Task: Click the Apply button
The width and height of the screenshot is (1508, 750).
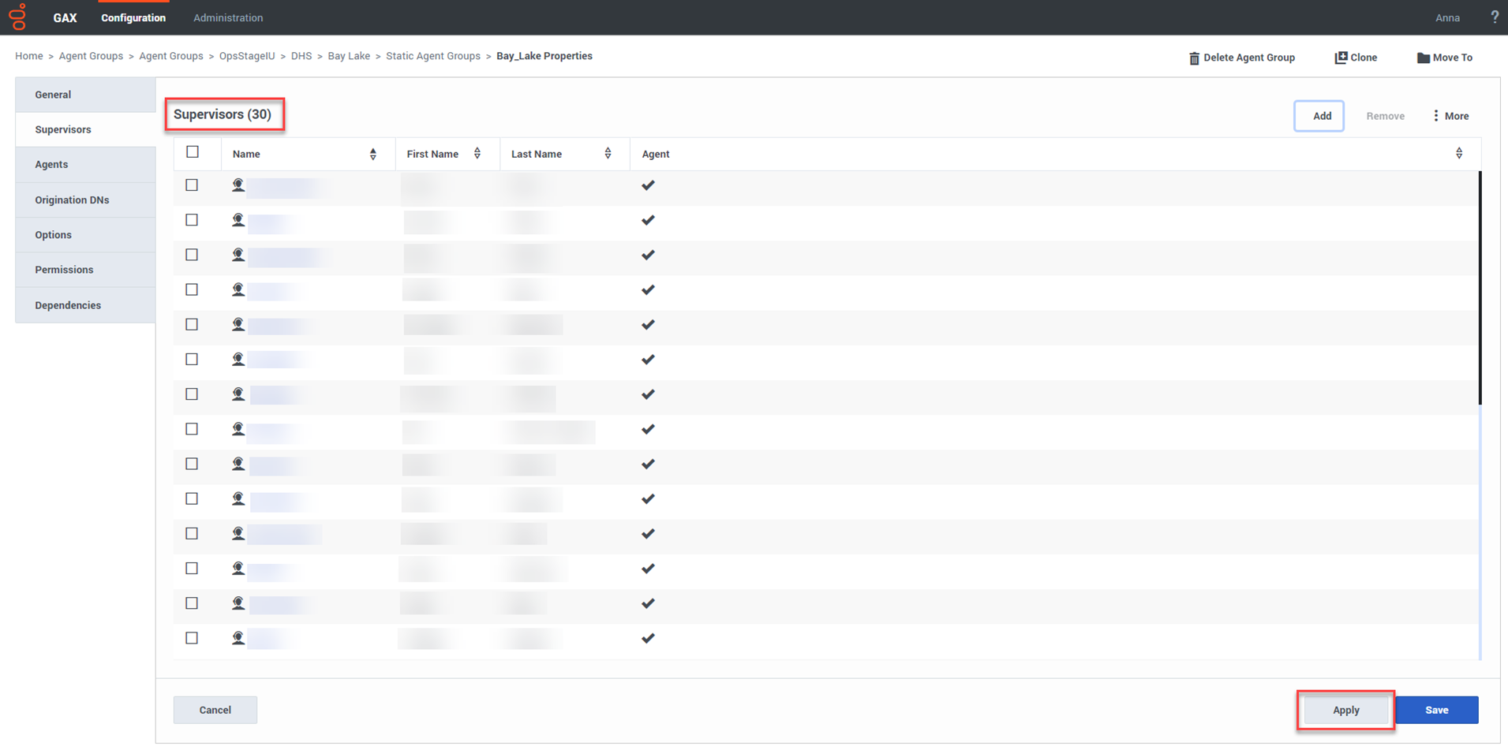Action: click(1345, 710)
